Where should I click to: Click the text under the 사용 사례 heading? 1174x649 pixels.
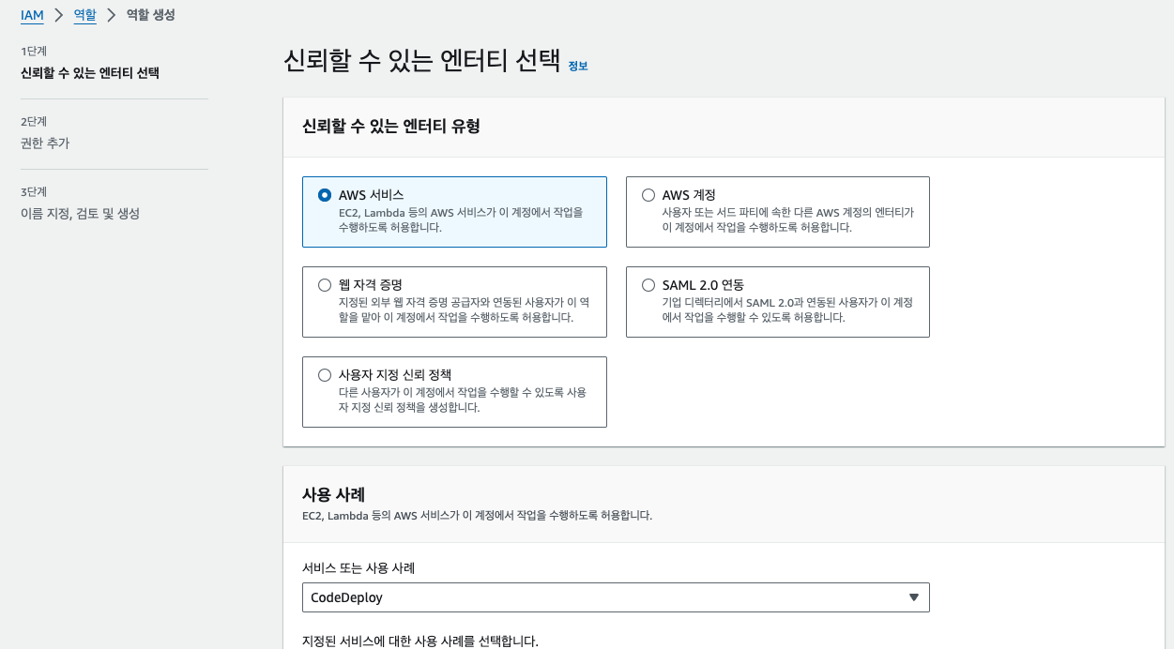pyautogui.click(x=477, y=516)
